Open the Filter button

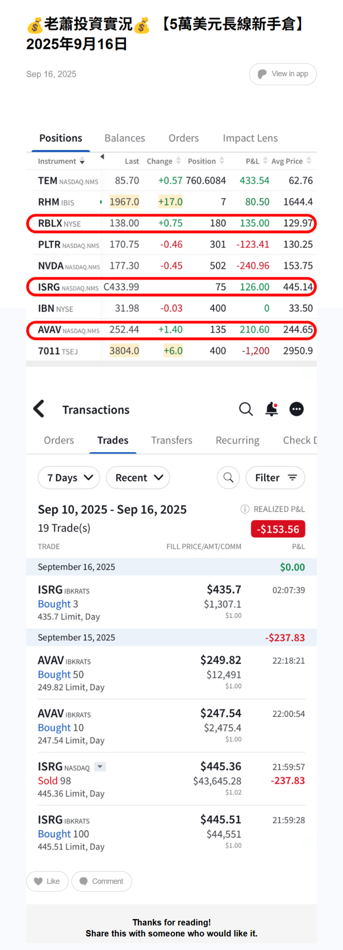[275, 478]
